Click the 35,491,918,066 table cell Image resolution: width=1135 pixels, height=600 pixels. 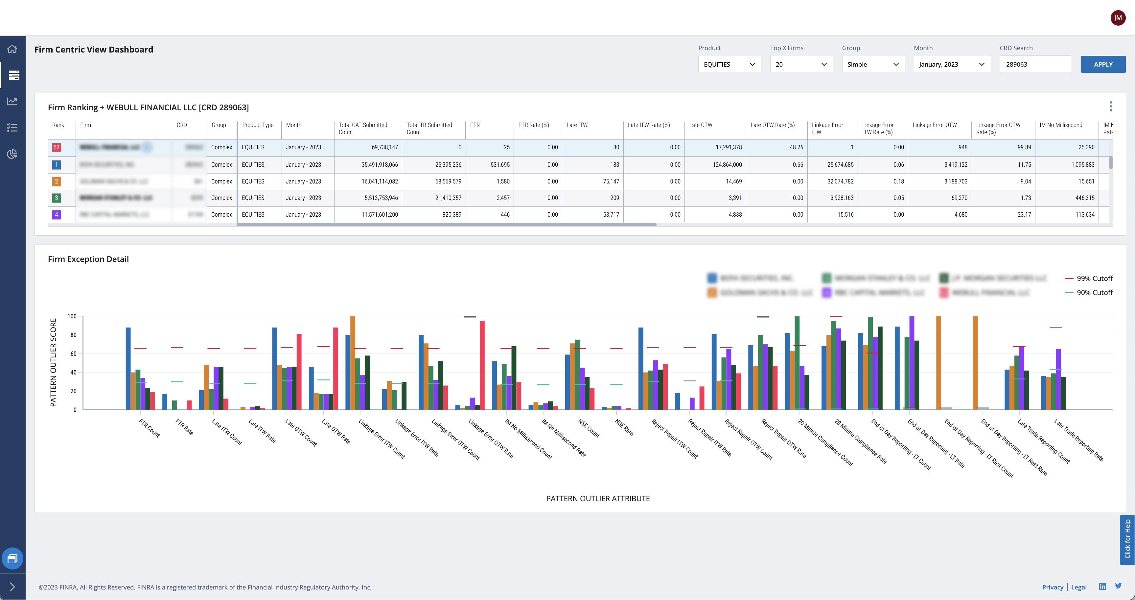[368, 165]
